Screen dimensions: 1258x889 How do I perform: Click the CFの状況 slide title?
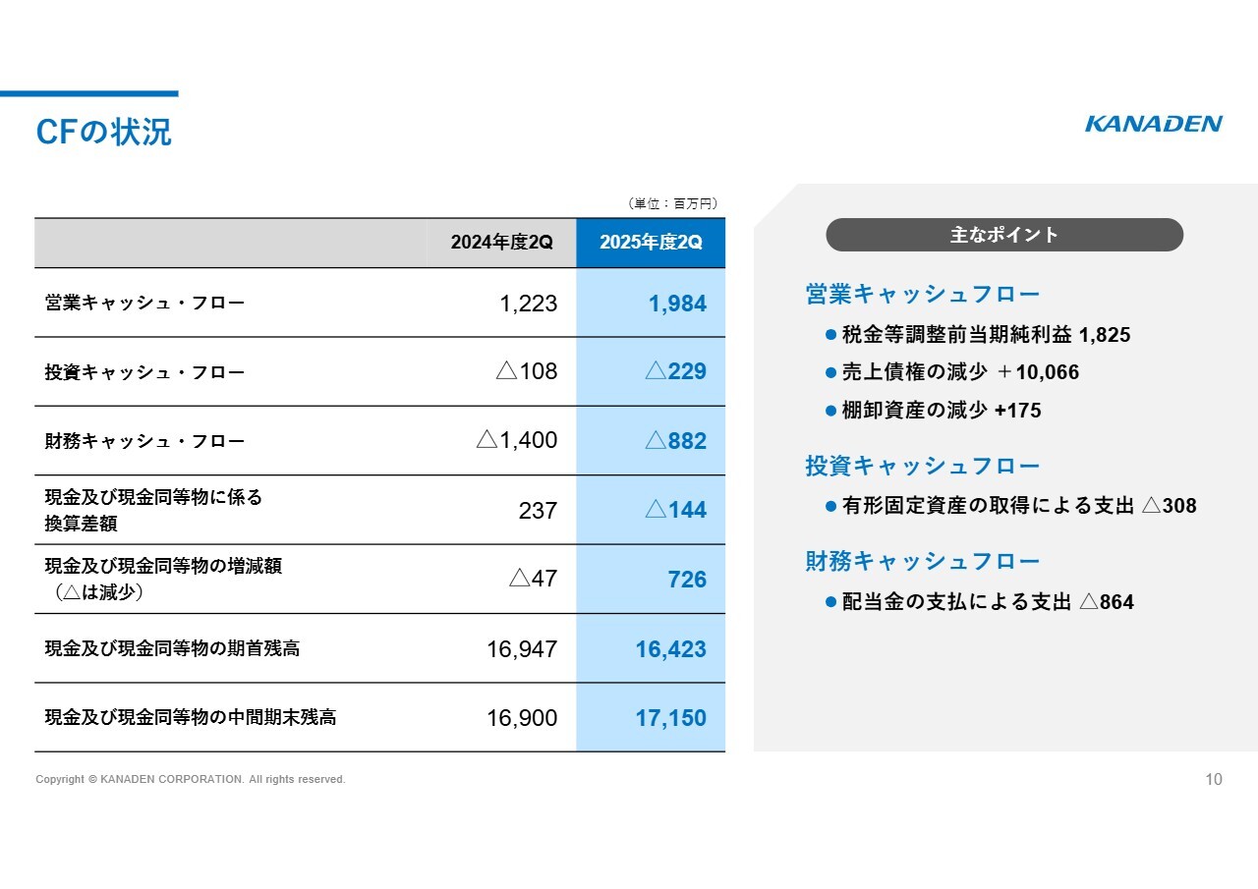(x=103, y=132)
